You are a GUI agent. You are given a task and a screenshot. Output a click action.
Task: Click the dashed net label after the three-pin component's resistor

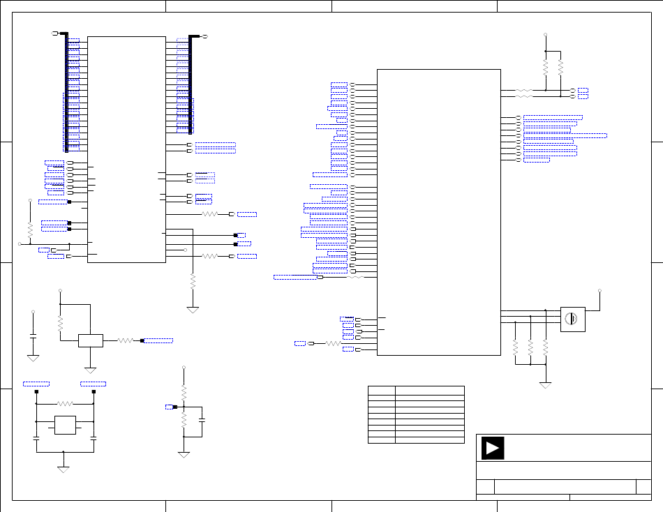click(x=158, y=340)
